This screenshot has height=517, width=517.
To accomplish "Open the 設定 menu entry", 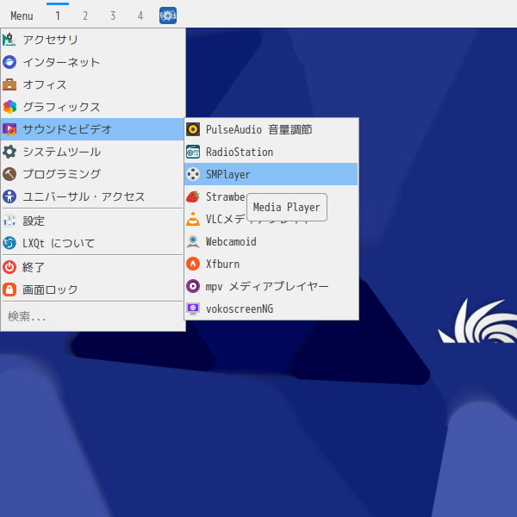I will pos(92,221).
